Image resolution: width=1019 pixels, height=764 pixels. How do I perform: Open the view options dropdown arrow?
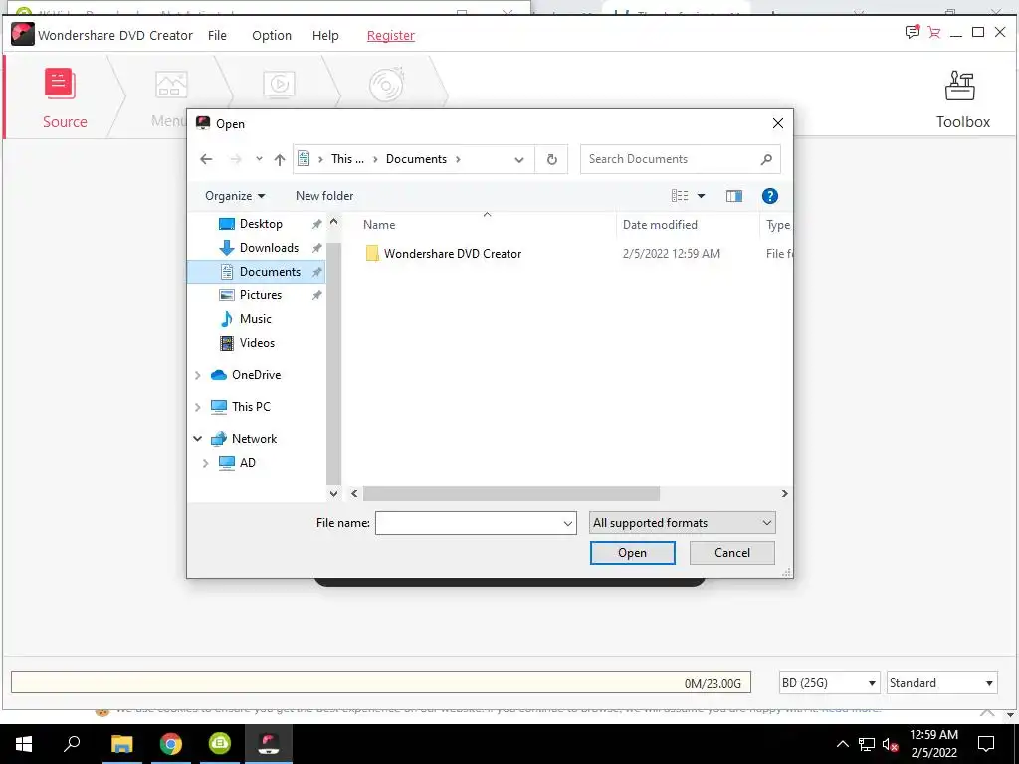(701, 196)
